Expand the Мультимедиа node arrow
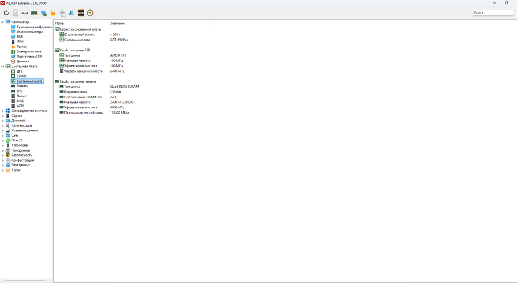This screenshot has height=283, width=517. coord(2,126)
